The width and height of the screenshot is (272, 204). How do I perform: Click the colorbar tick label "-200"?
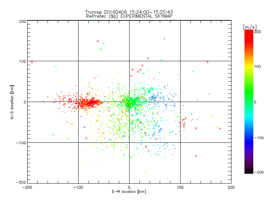click(x=259, y=172)
